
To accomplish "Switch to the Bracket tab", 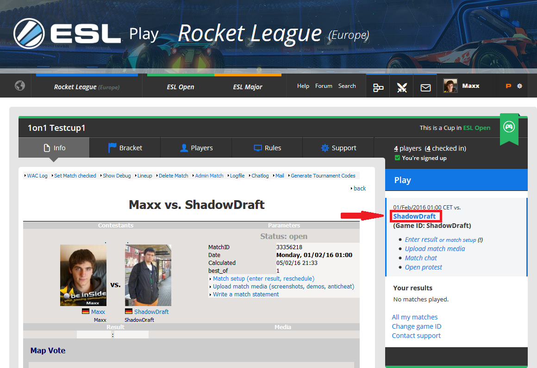I will [125, 148].
